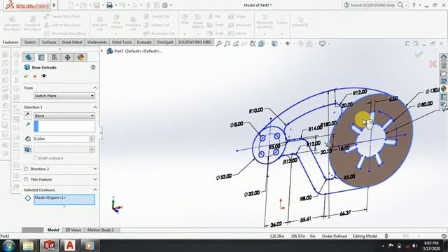Open Windows Start button
Screen dimensions: 448x252
8,246
